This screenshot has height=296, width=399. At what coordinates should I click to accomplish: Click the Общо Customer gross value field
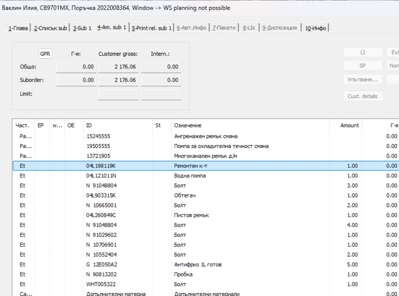[118, 67]
